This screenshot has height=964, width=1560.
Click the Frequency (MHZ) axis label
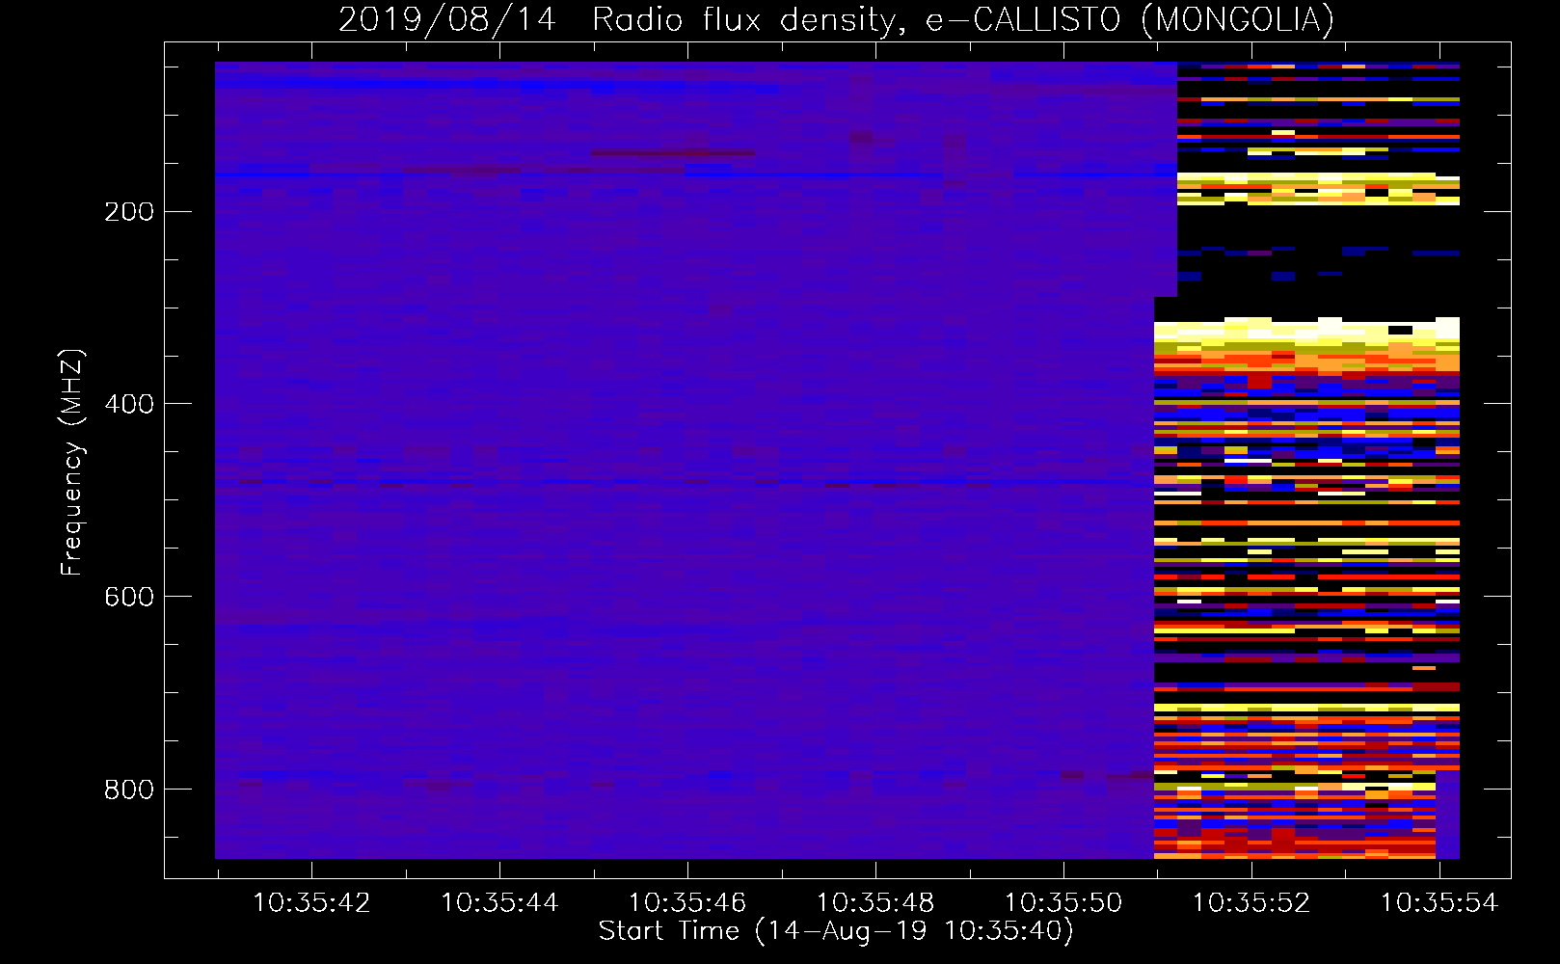coord(72,462)
